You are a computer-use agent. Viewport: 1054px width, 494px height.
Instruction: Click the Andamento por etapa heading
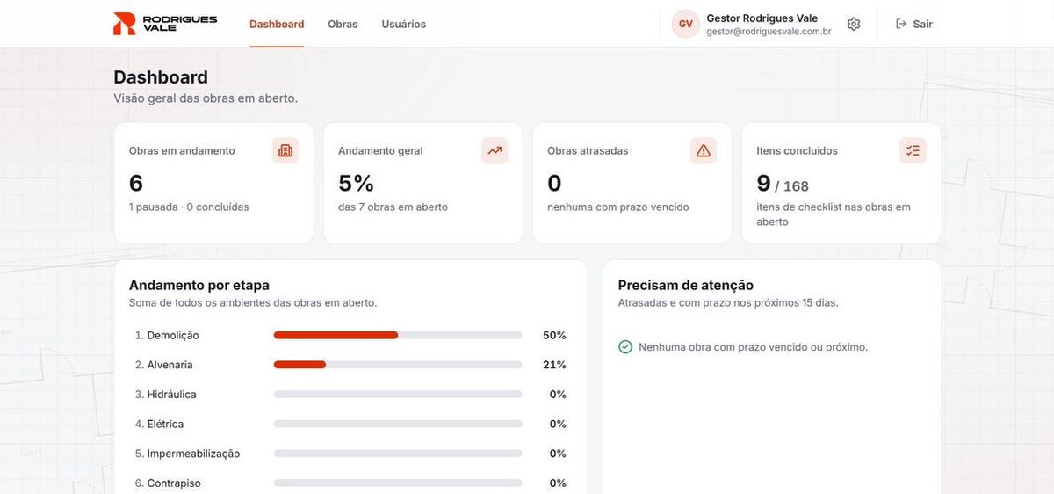pyautogui.click(x=199, y=285)
